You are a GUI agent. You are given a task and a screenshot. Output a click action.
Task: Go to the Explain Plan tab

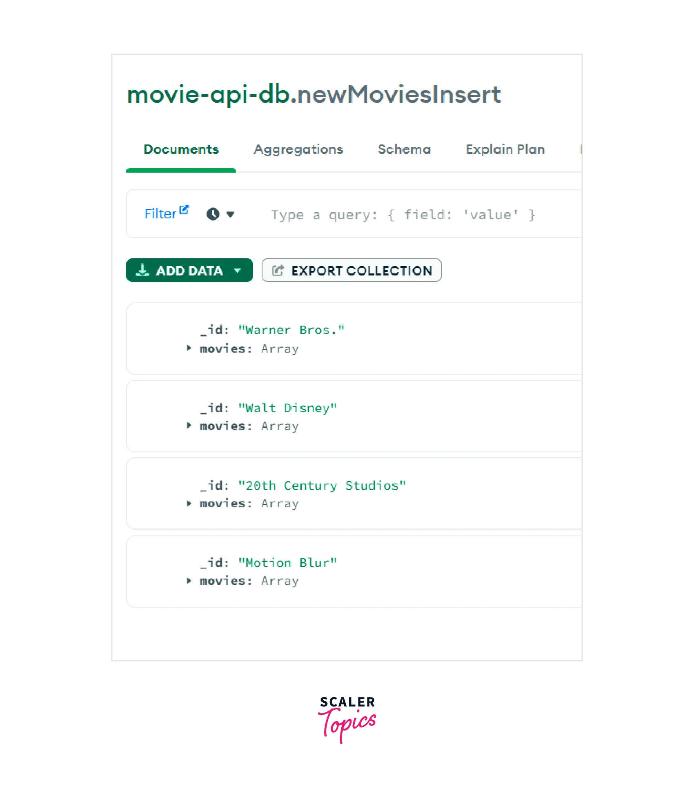505,149
